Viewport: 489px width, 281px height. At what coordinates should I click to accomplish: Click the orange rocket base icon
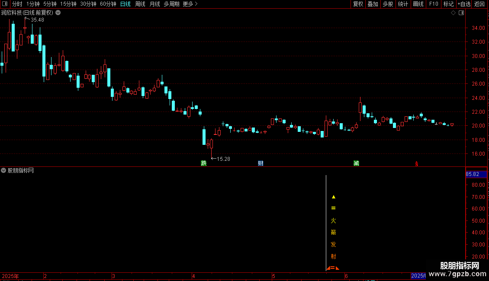click(333, 268)
